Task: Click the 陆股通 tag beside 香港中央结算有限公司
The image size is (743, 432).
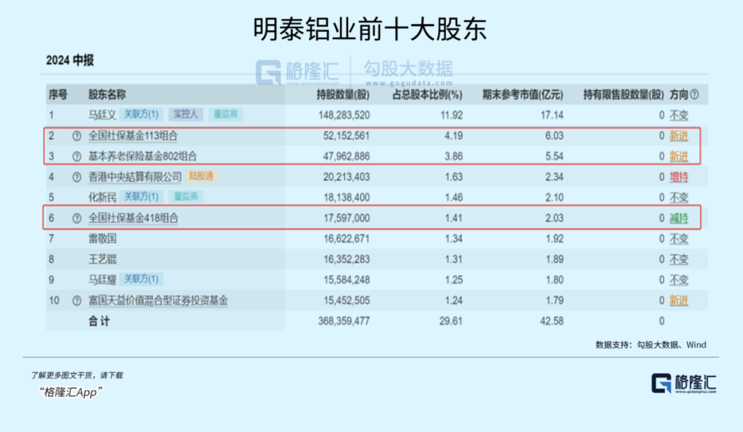Action: (201, 176)
